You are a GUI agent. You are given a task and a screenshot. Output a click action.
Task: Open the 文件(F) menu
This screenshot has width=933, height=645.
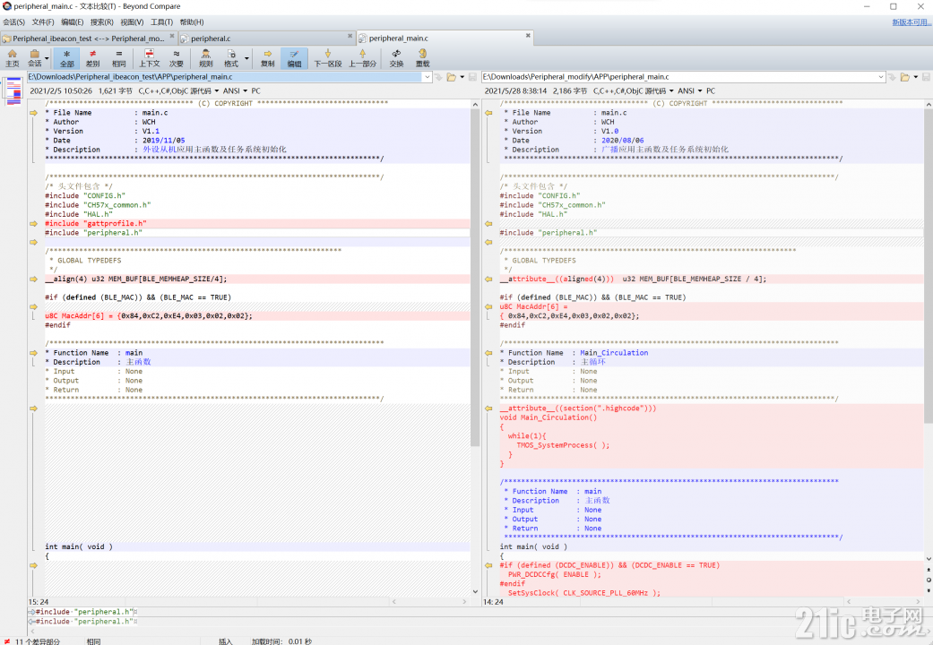point(43,22)
